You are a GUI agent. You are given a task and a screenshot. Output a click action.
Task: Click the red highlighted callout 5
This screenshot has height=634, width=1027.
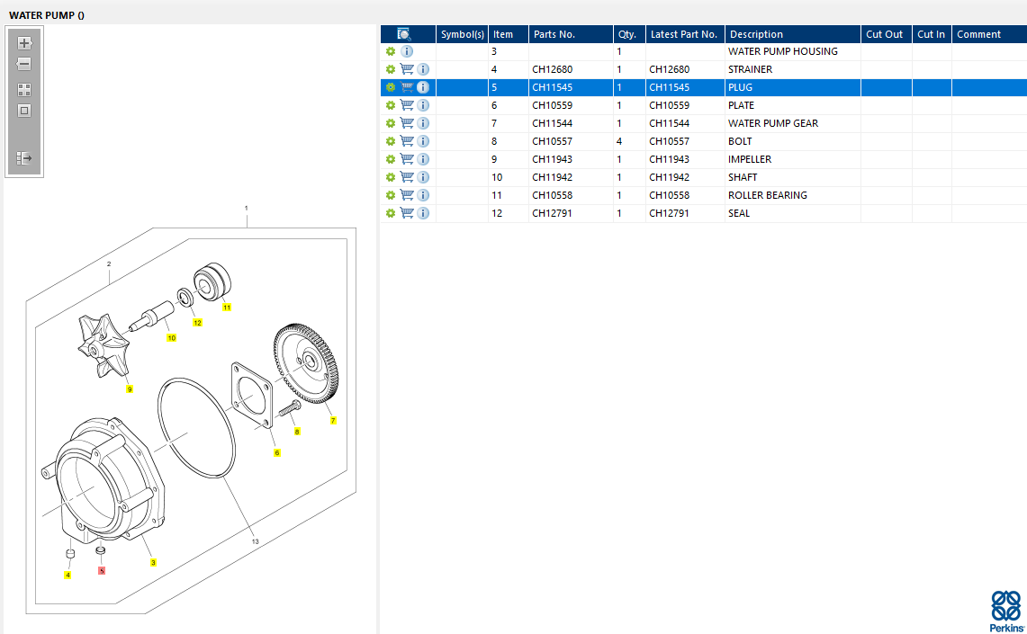pos(102,570)
